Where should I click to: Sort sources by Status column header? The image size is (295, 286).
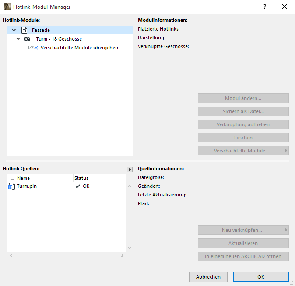coord(99,178)
